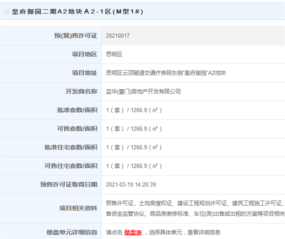Select the text line starting 售资金监管协议
The width and height of the screenshot is (285, 239).
(195, 213)
